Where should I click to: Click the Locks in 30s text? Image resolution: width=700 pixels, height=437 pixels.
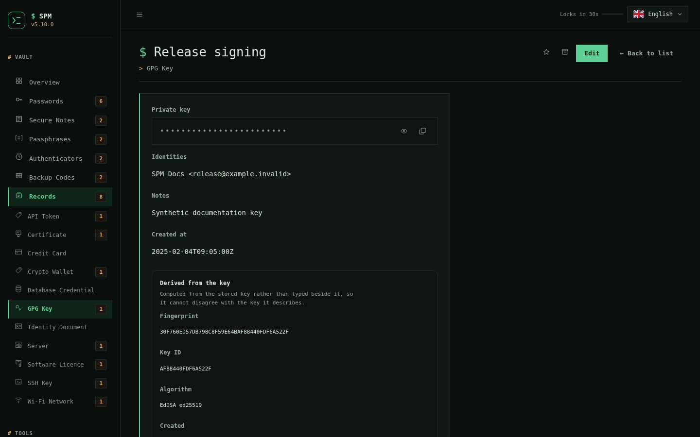579,14
